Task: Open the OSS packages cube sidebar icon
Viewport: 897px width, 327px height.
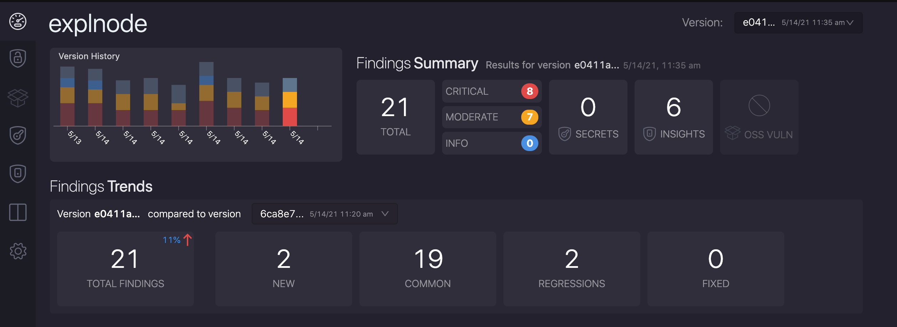Action: coord(18,98)
